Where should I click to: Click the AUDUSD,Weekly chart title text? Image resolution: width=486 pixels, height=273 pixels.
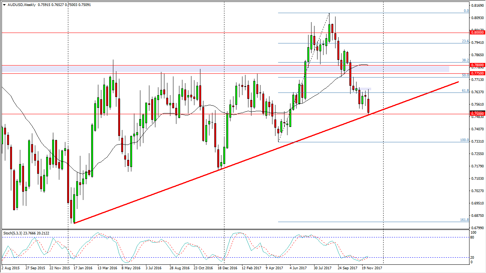coord(23,3)
